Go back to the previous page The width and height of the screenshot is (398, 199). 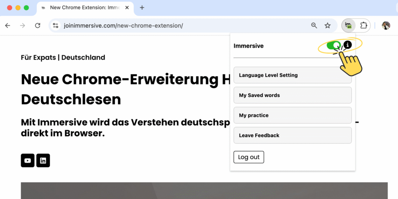pyautogui.click(x=7, y=26)
